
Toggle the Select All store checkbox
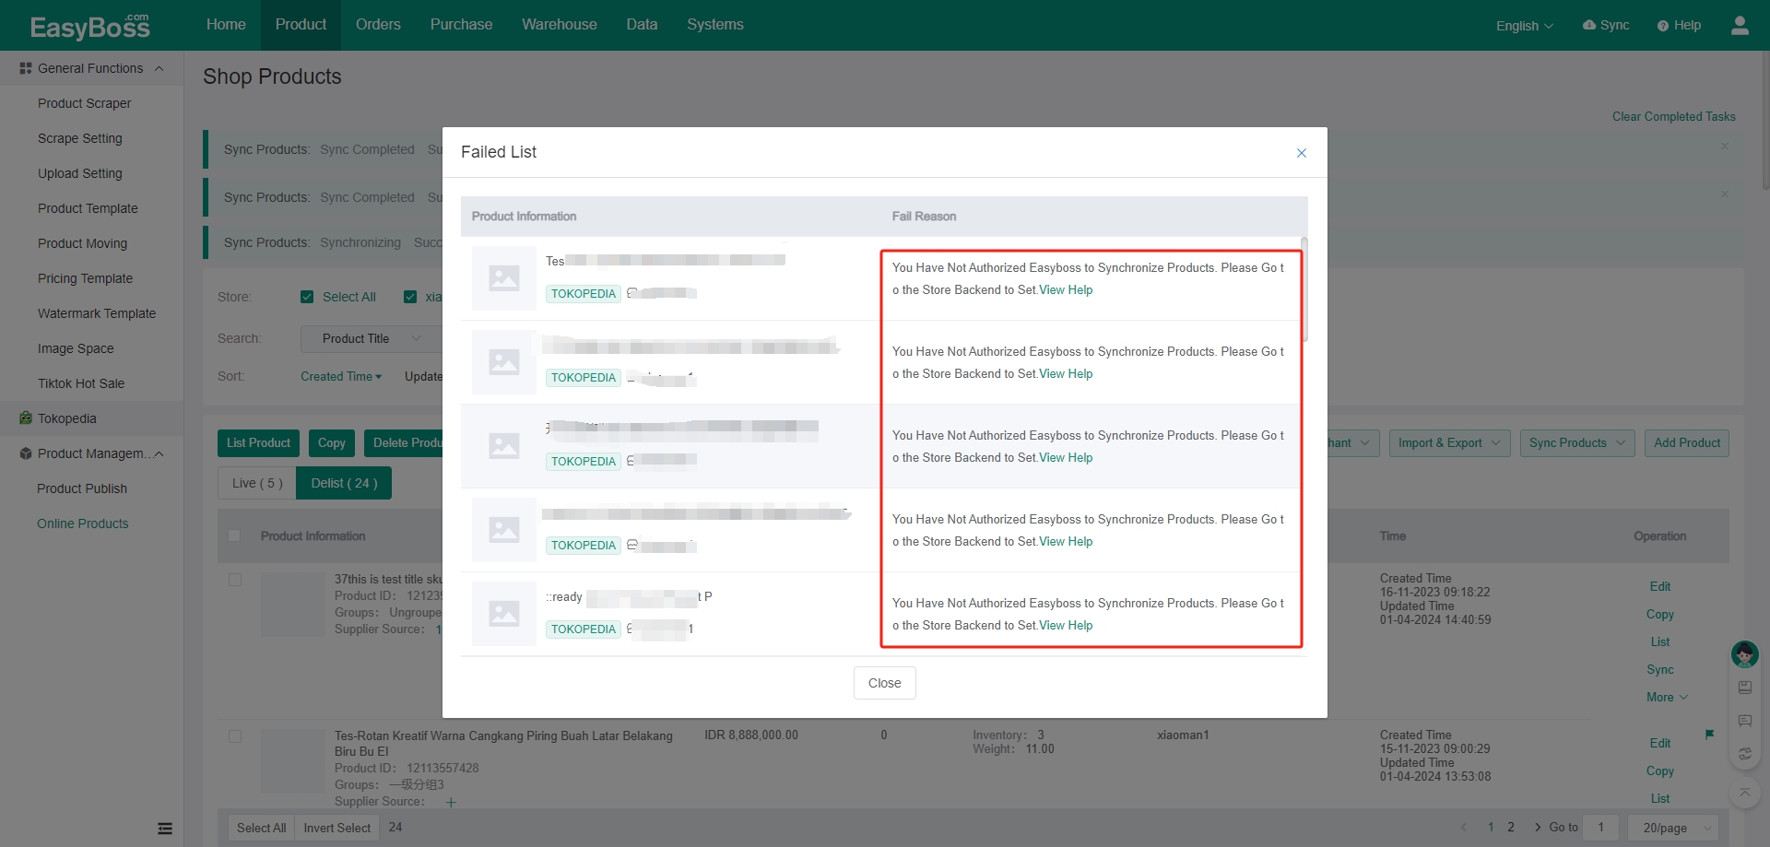coord(307,297)
